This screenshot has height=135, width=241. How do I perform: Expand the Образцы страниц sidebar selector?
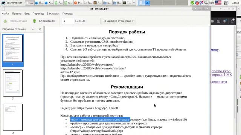pyautogui.click(x=33, y=29)
